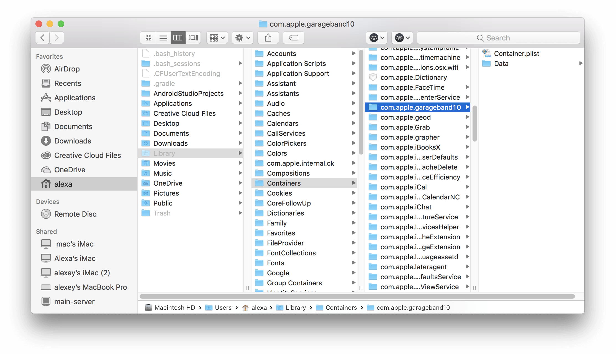Image resolution: width=616 pixels, height=354 pixels.
Task: Open Documents in the sidebar
Action: tap(84, 126)
